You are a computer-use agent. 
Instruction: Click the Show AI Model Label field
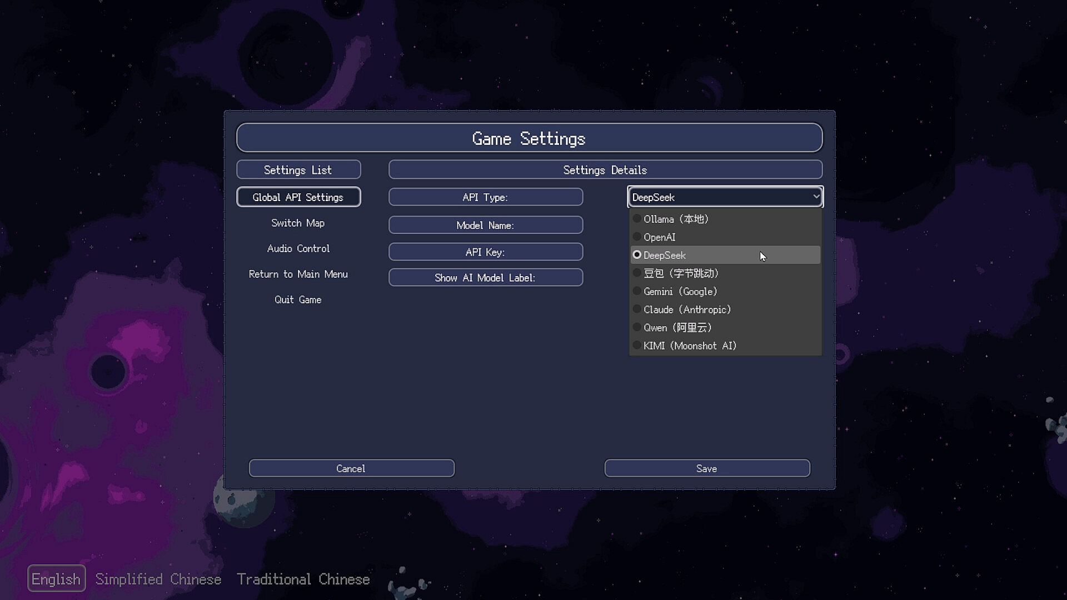click(485, 278)
